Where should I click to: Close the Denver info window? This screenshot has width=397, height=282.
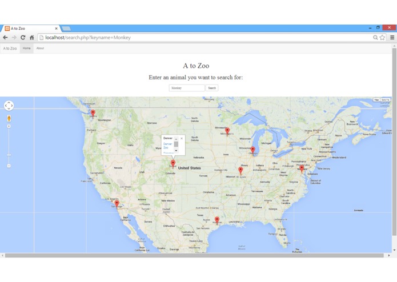pyautogui.click(x=182, y=138)
